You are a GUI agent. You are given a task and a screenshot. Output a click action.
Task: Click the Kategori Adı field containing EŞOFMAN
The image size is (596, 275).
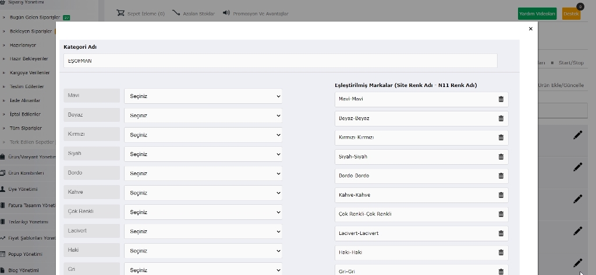tap(280, 60)
